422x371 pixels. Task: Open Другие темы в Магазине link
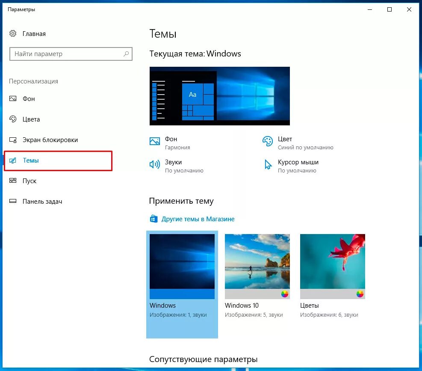[x=198, y=219]
